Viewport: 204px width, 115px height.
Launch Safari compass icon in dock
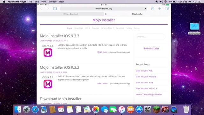pos(35,109)
